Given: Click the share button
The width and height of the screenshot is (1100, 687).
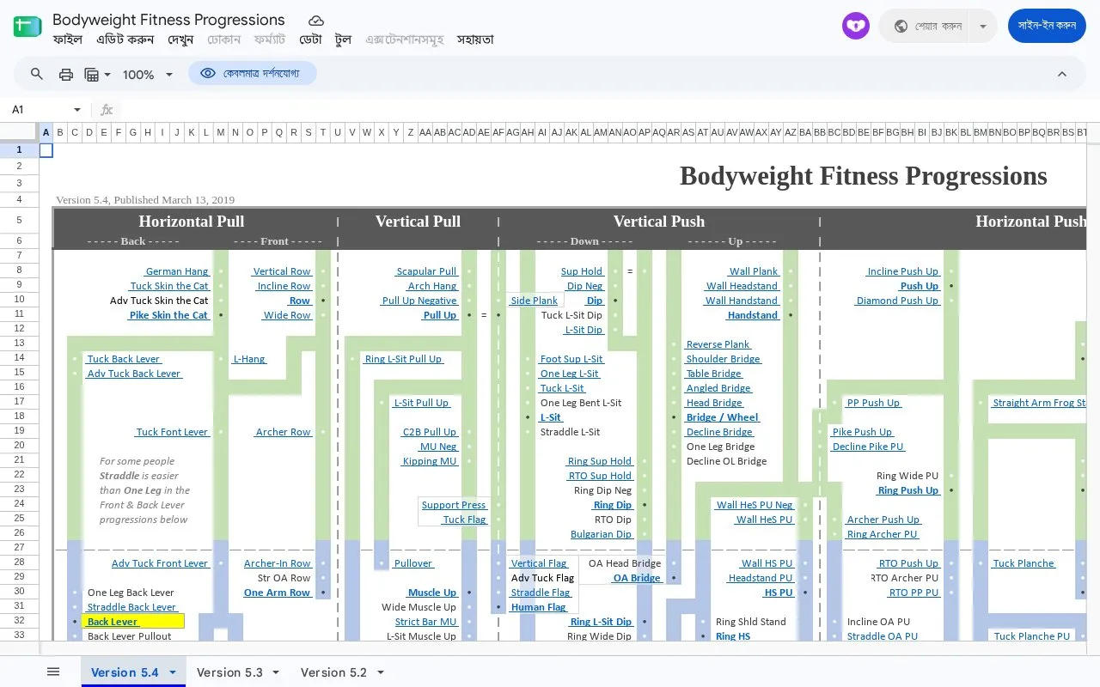Looking at the screenshot, I should click(x=927, y=26).
